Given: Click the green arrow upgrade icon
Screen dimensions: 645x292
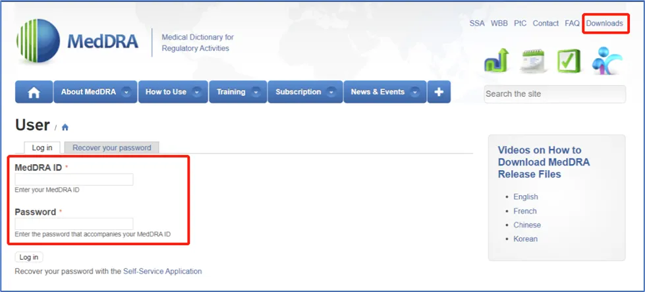Looking at the screenshot, I should 497,61.
